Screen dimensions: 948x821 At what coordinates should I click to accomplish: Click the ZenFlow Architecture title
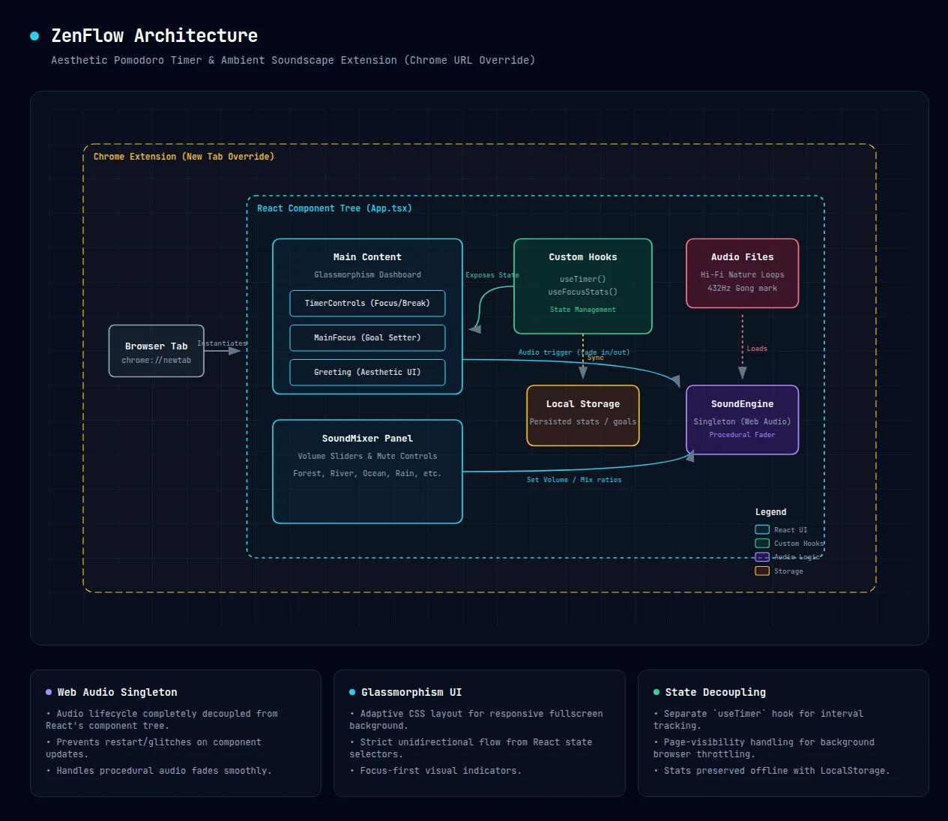154,36
